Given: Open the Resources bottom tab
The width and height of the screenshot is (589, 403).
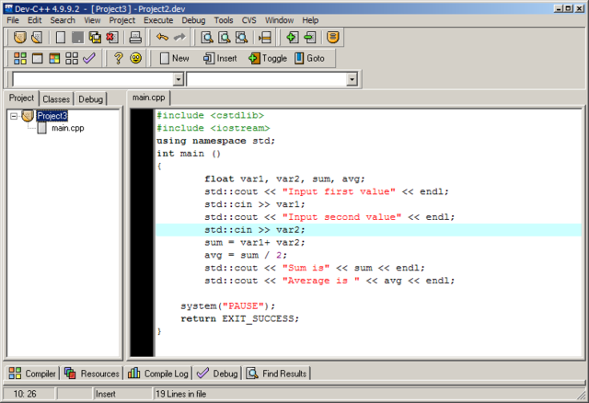Looking at the screenshot, I should [x=92, y=374].
